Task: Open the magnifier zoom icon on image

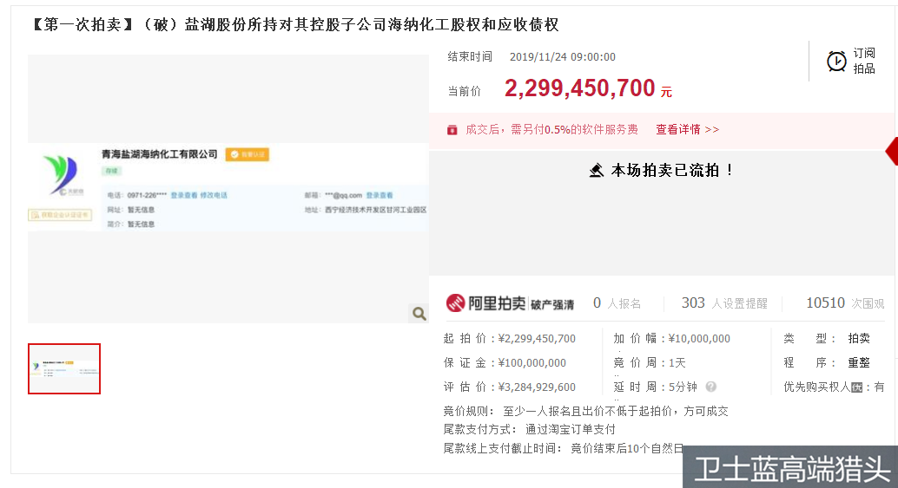Action: pyautogui.click(x=419, y=313)
